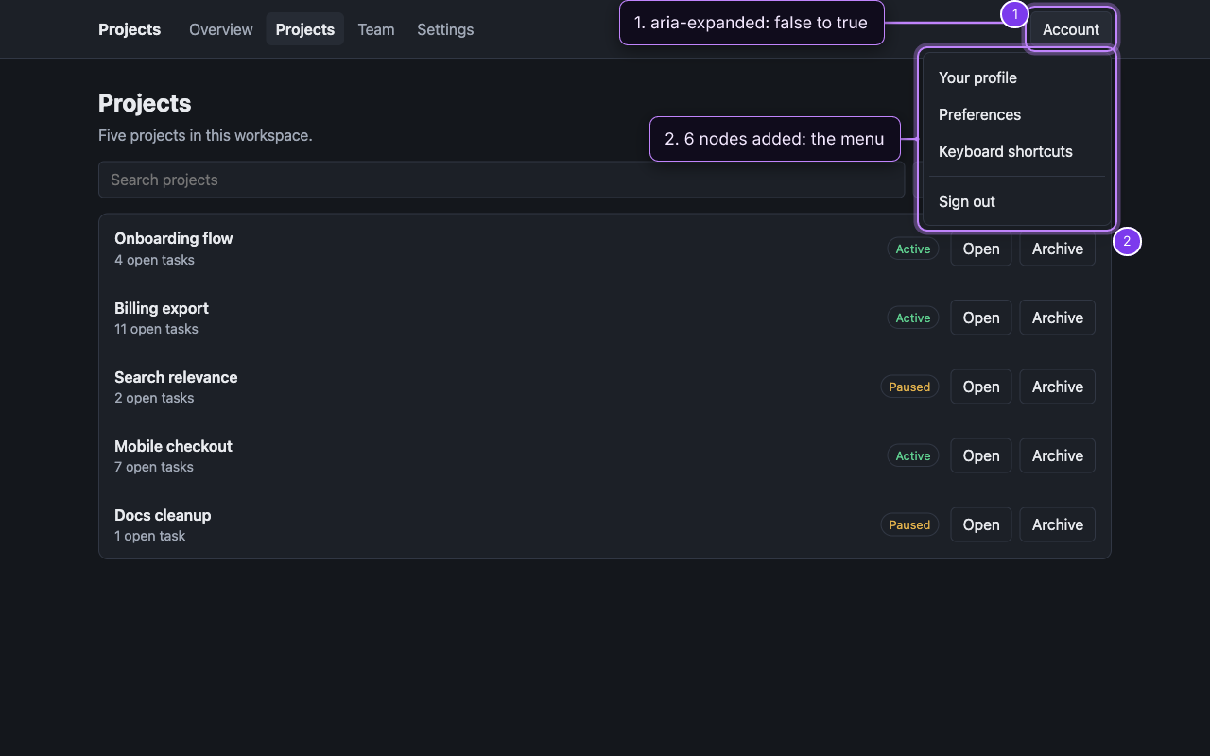Choose Your profile from the account menu
The height and width of the screenshot is (756, 1210).
pos(1017,77)
